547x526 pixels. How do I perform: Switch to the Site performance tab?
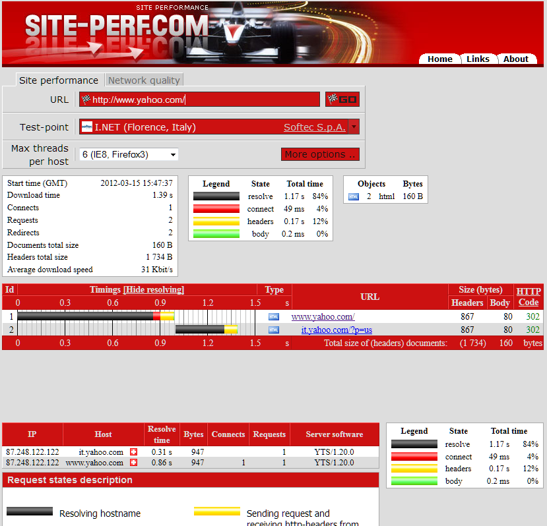[x=59, y=80]
